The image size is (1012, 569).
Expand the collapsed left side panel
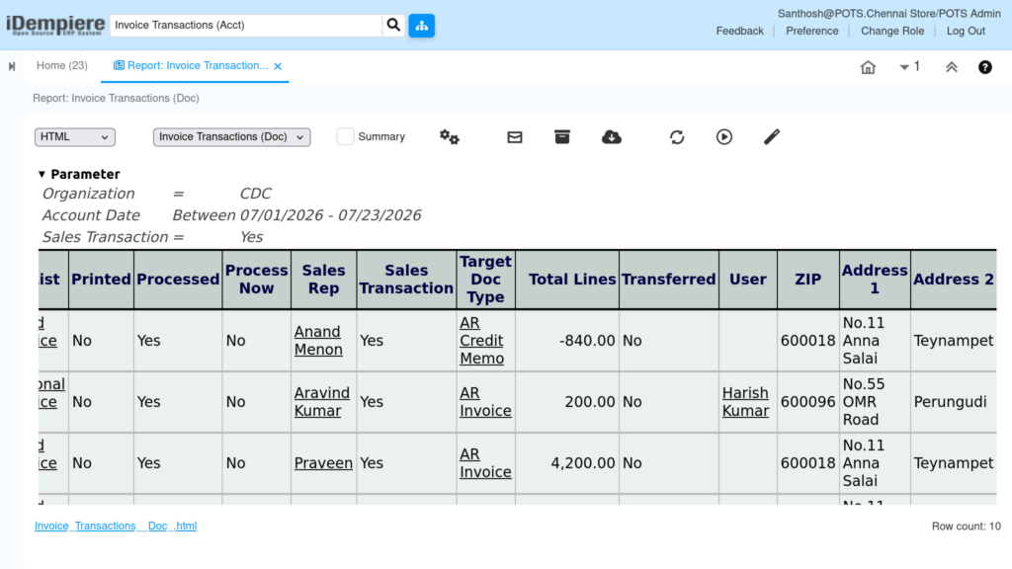12,66
